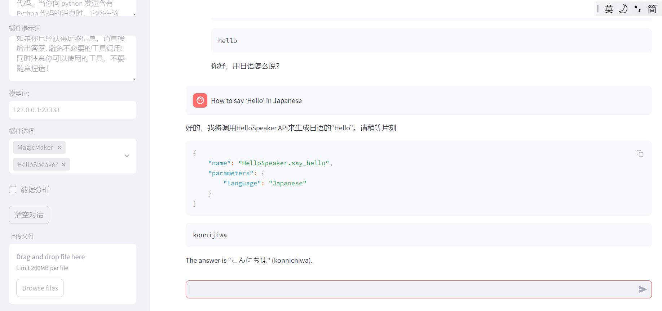The width and height of the screenshot is (662, 311).
Task: Click the "language": "Japanese" line
Action: 265,183
